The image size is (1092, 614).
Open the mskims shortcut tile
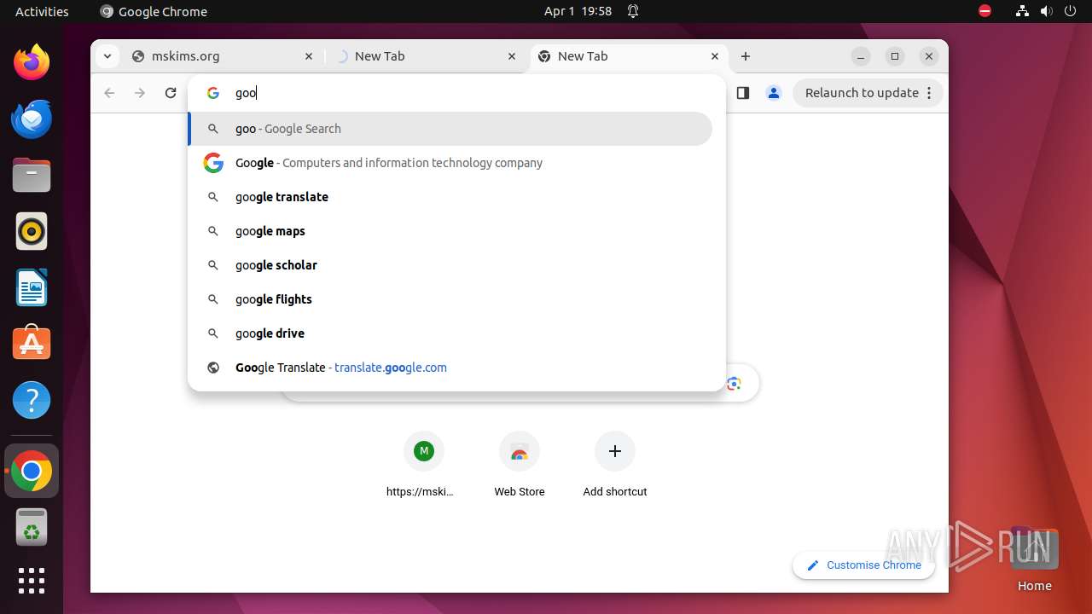click(424, 465)
